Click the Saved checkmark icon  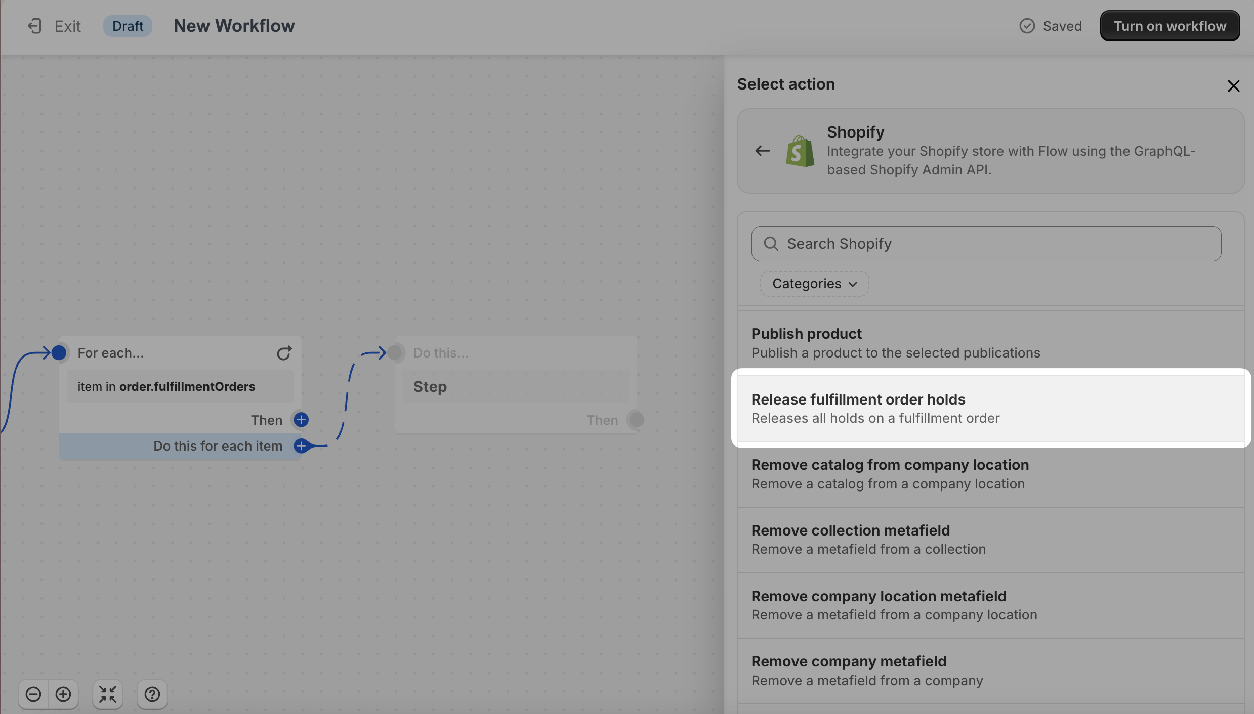(x=1027, y=26)
